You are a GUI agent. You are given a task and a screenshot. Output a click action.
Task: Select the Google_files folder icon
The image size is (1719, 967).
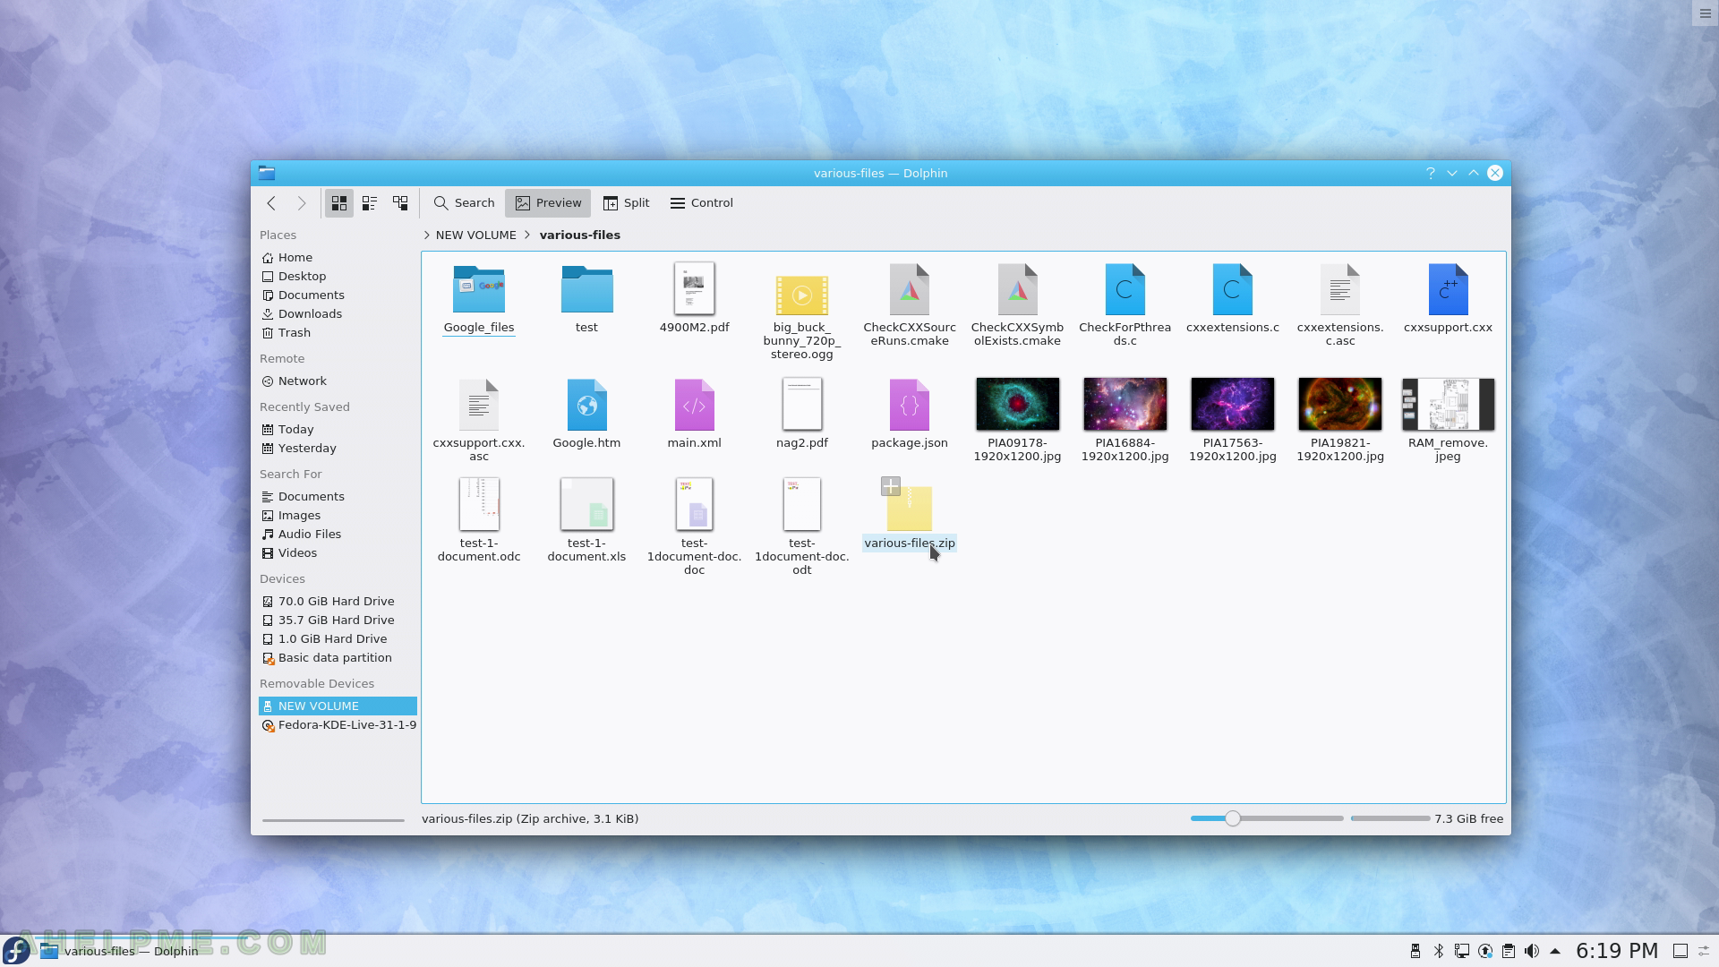tap(479, 289)
